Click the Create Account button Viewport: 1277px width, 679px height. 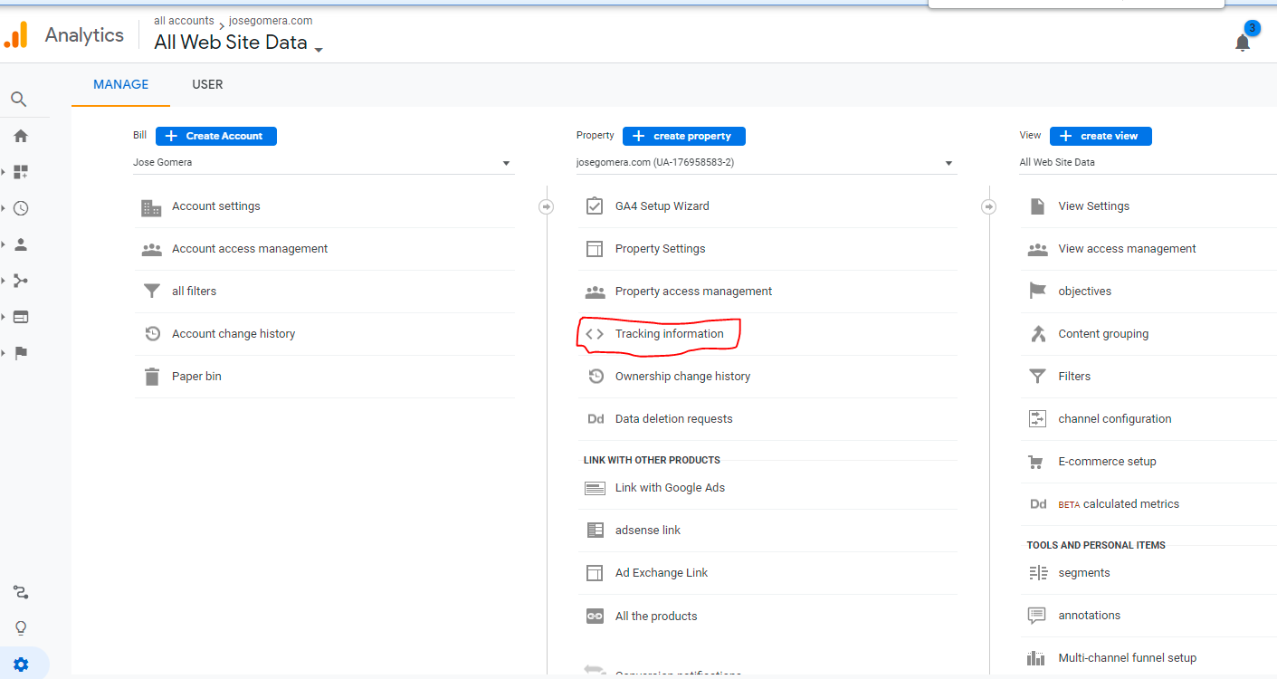tap(216, 136)
